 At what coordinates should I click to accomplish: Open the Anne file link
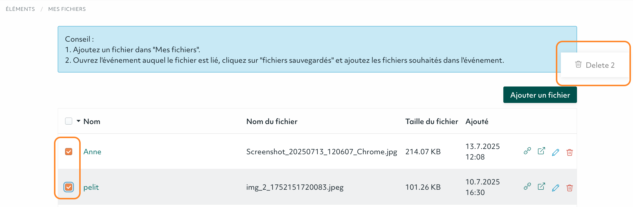pos(92,152)
